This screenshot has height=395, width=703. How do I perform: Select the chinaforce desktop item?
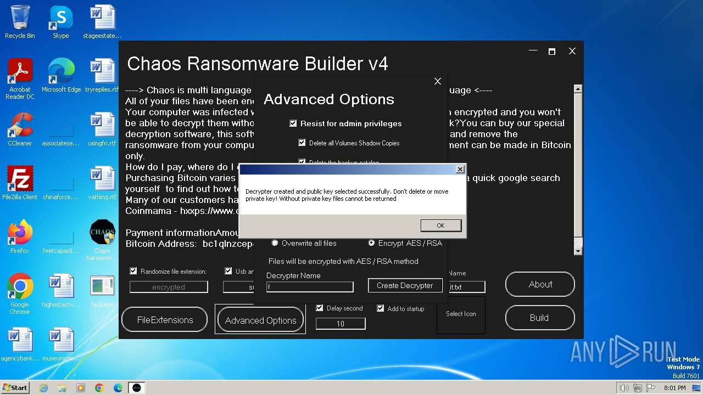61,186
